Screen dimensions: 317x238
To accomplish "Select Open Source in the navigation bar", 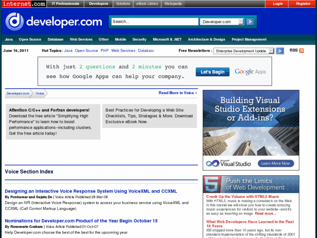I will [30, 39].
